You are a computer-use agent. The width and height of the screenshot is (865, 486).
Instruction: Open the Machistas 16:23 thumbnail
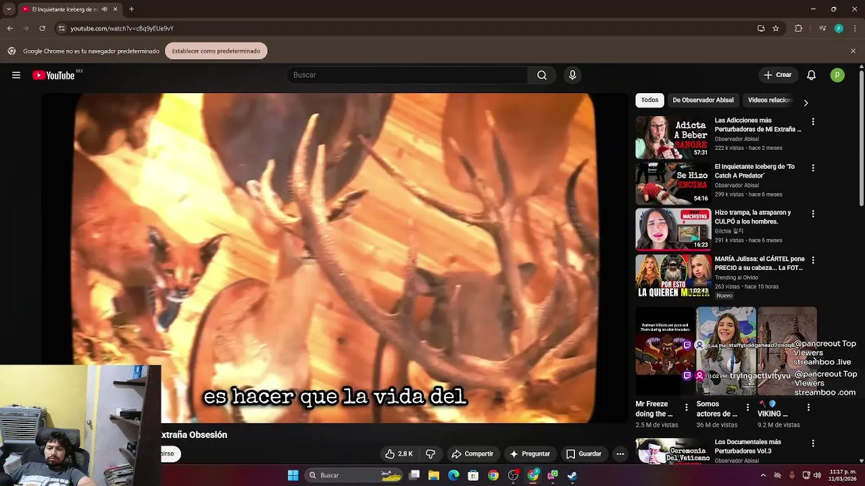pyautogui.click(x=673, y=230)
